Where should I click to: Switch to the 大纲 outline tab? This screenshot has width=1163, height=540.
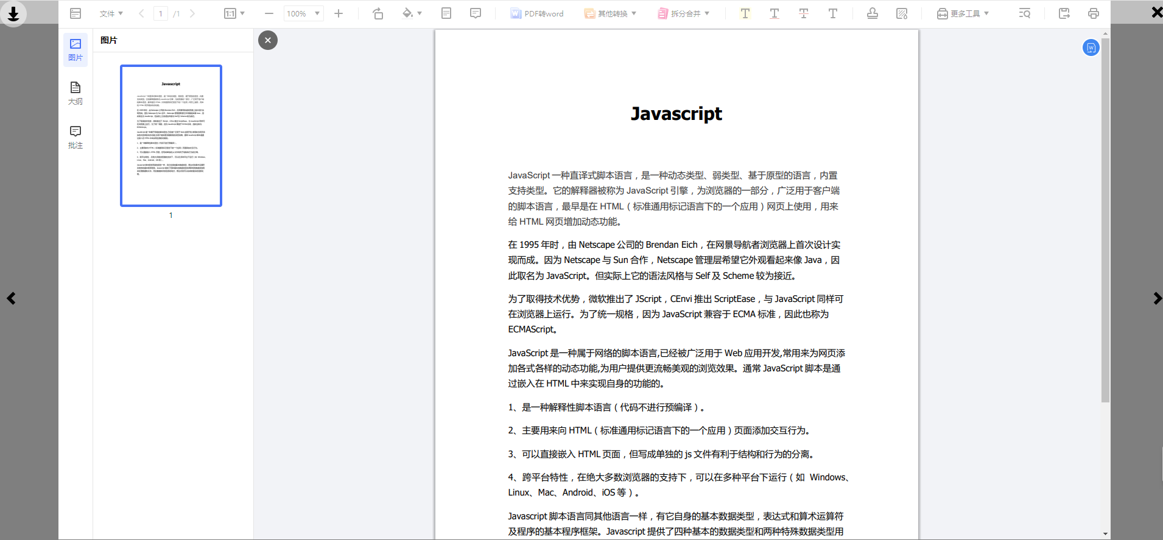coord(76,94)
